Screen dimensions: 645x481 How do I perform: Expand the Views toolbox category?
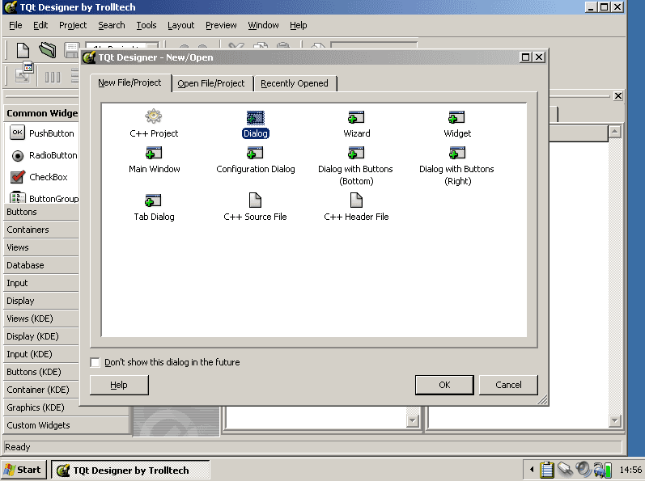click(x=41, y=247)
